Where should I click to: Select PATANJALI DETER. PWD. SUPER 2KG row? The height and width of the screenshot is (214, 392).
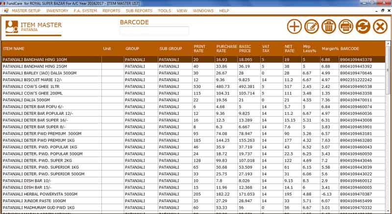pos(193,161)
